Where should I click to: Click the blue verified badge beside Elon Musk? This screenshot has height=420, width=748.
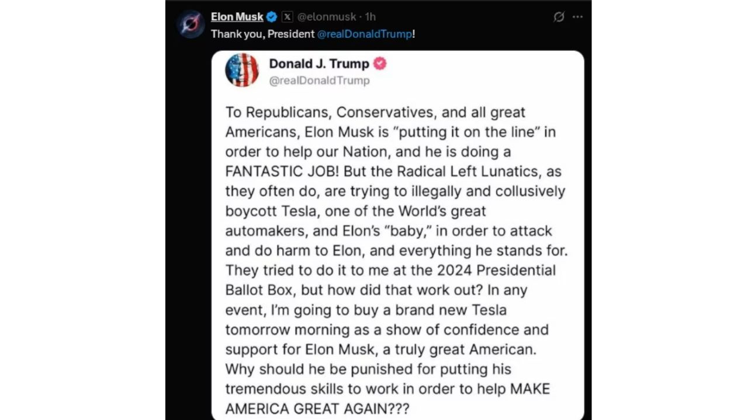tap(272, 17)
